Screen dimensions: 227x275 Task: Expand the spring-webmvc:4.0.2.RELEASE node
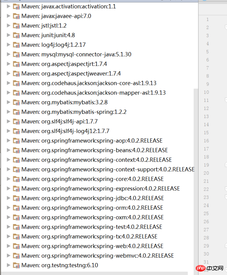click(x=8, y=255)
